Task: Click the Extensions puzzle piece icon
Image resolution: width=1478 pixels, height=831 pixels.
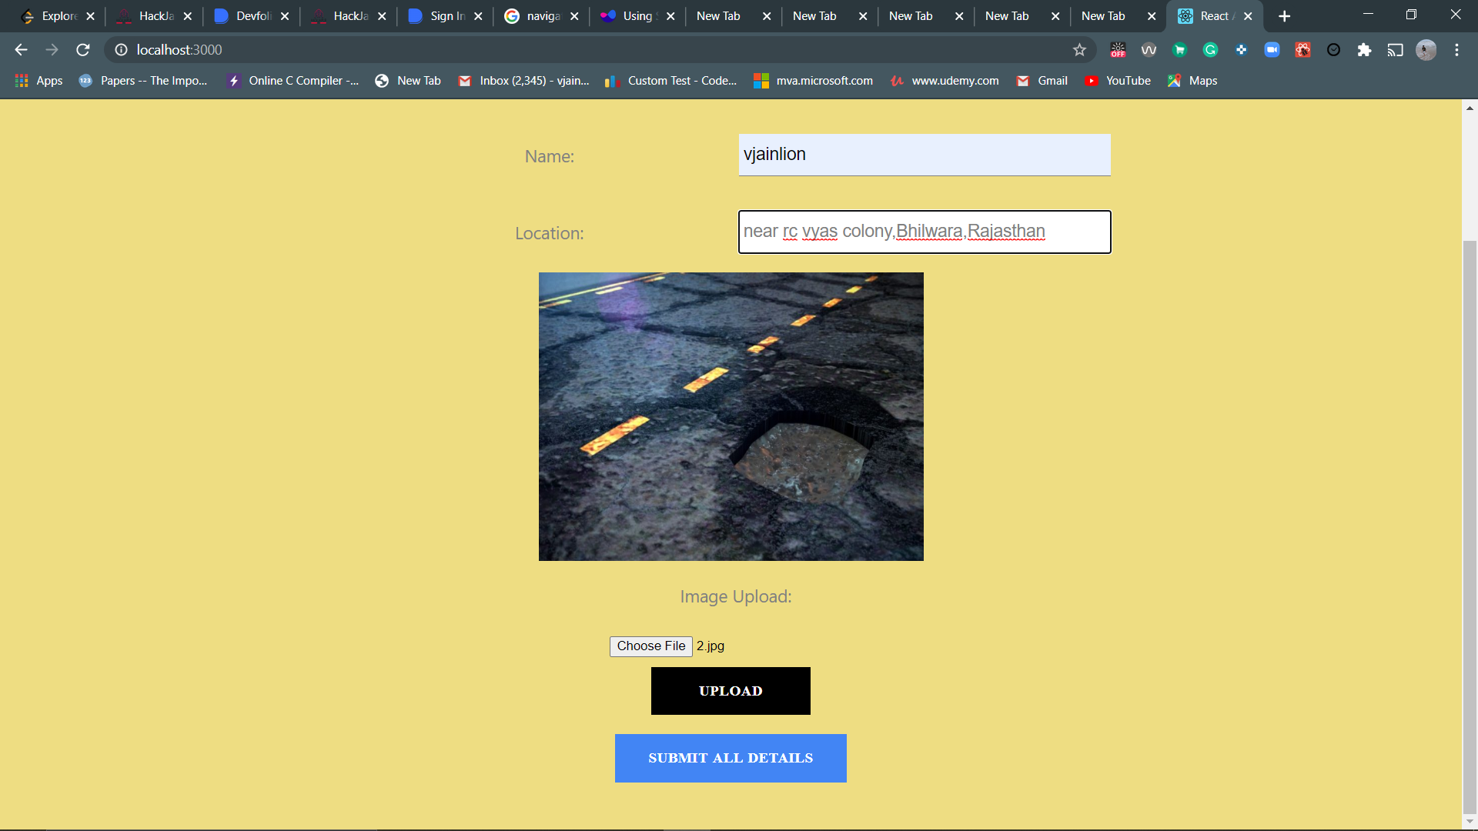Action: click(x=1364, y=50)
